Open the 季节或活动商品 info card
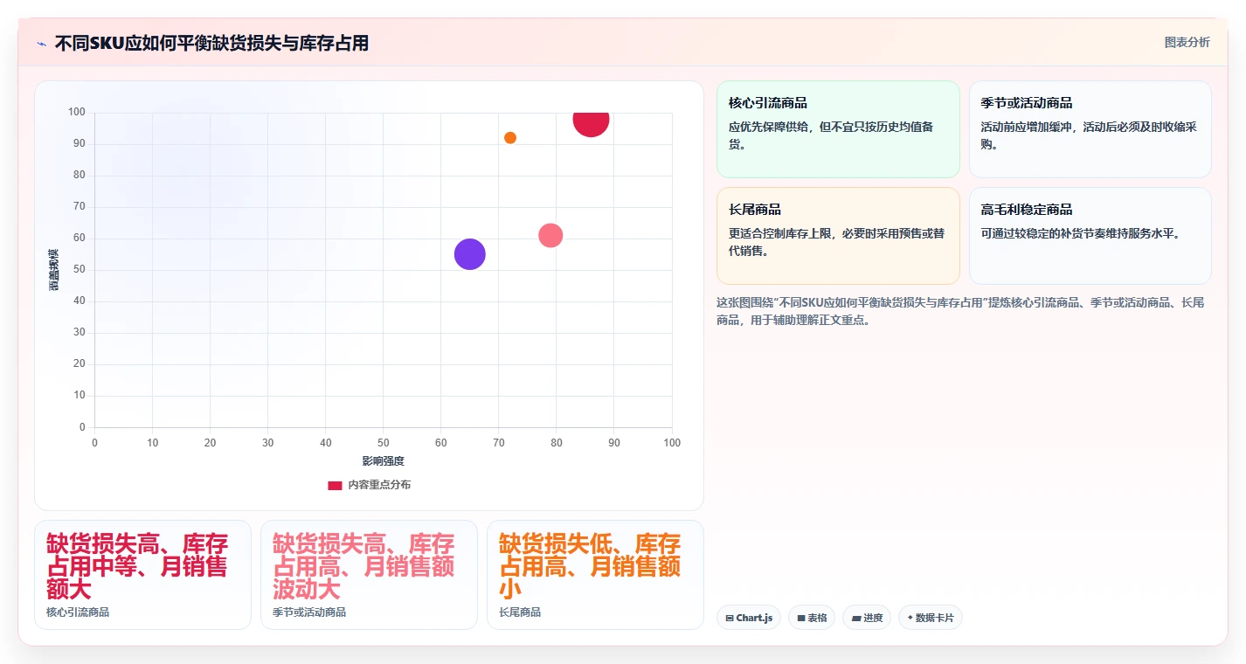 pos(1090,129)
